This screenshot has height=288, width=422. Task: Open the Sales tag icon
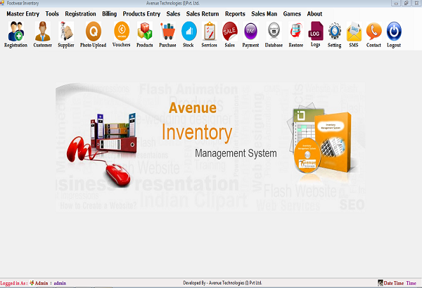click(230, 34)
